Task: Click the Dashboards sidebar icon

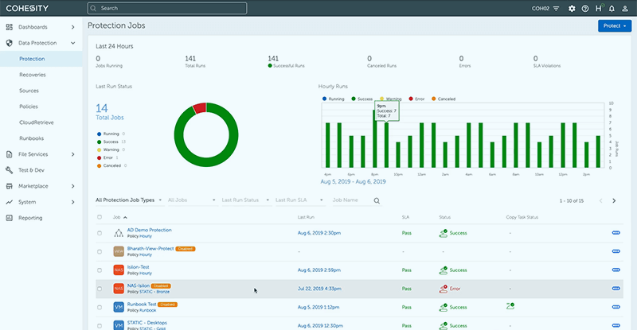Action: 10,27
